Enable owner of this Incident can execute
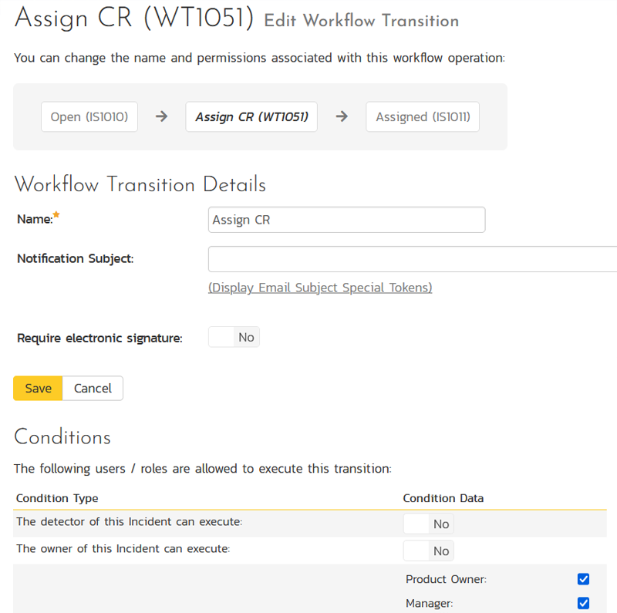The width and height of the screenshot is (617, 613). [x=428, y=551]
